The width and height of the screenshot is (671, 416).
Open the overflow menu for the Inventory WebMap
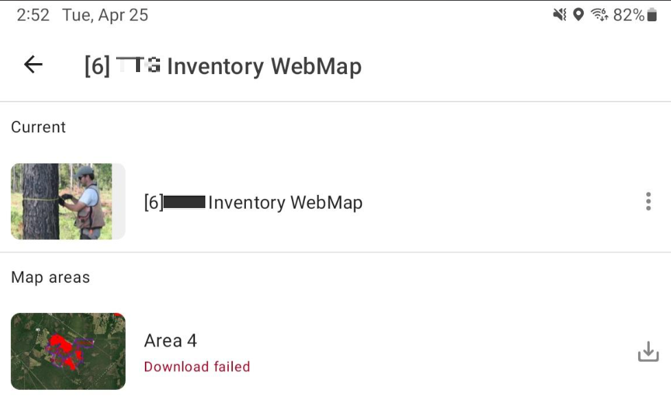click(648, 201)
